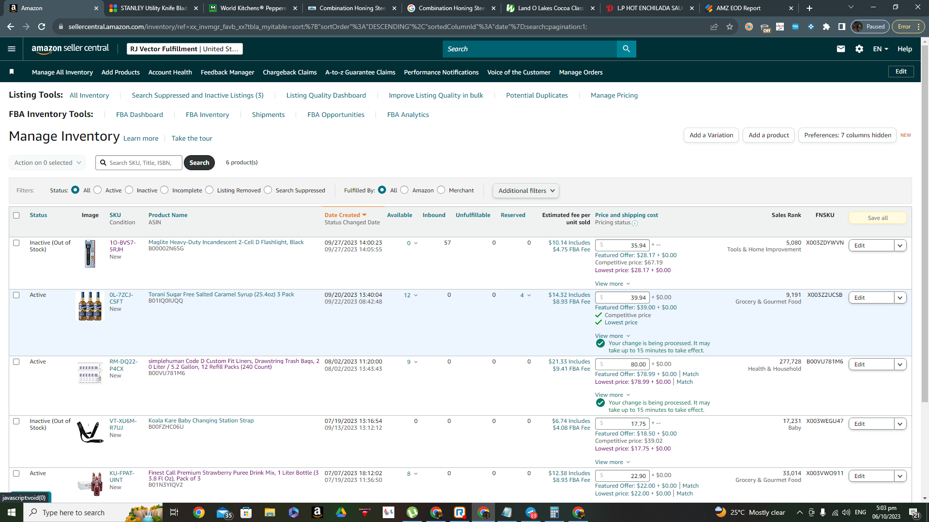Close the STANLEY Utility Knife tab
This screenshot has width=929, height=522.
195,8
